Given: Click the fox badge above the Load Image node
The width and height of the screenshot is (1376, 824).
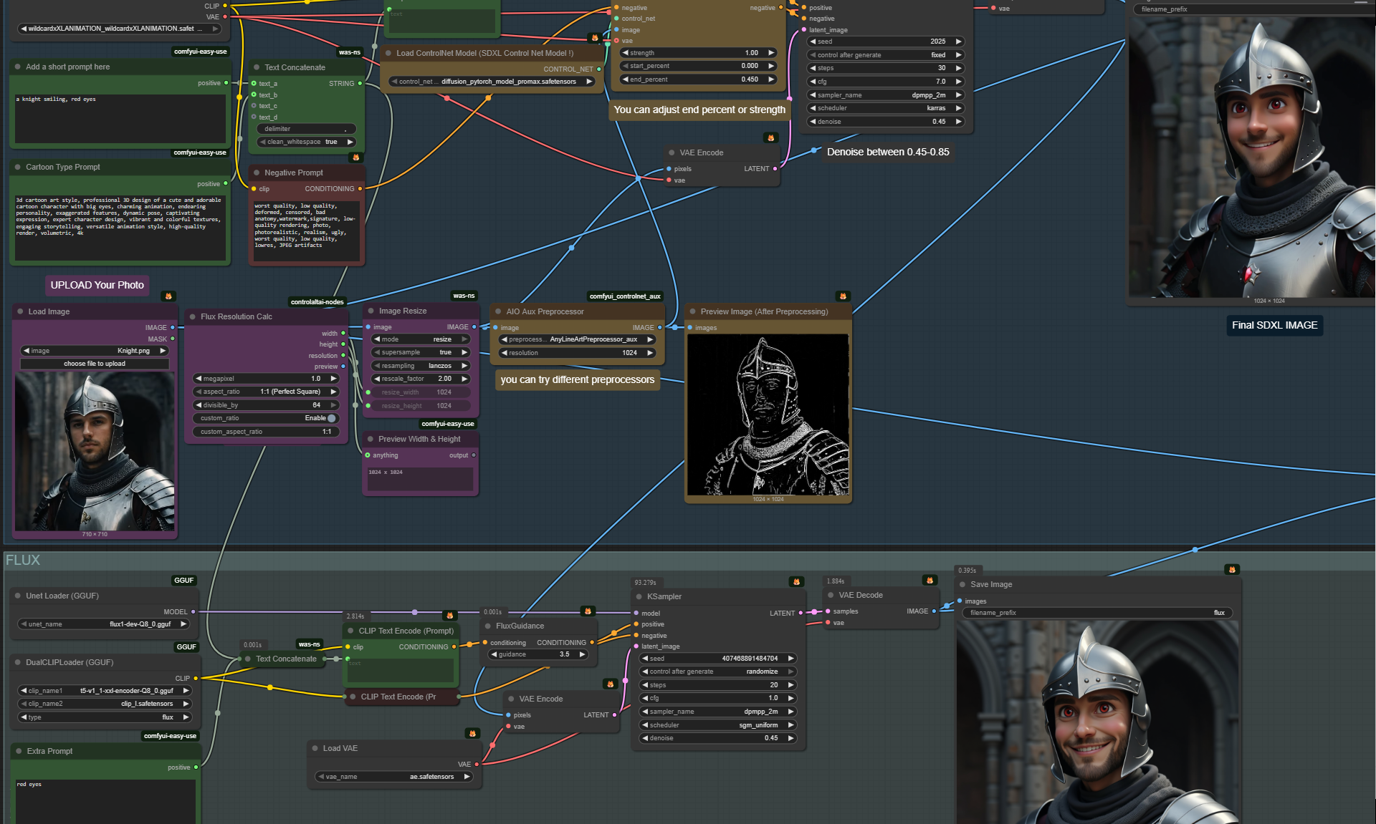Looking at the screenshot, I should [x=168, y=296].
